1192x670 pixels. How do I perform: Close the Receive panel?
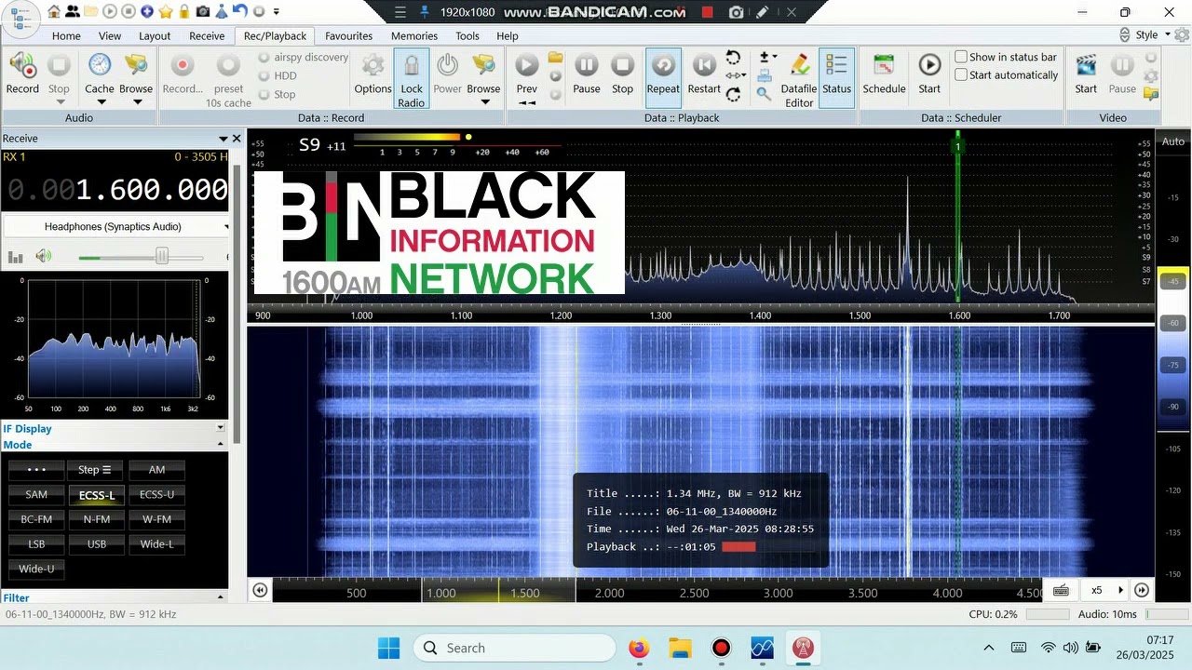pyautogui.click(x=237, y=139)
